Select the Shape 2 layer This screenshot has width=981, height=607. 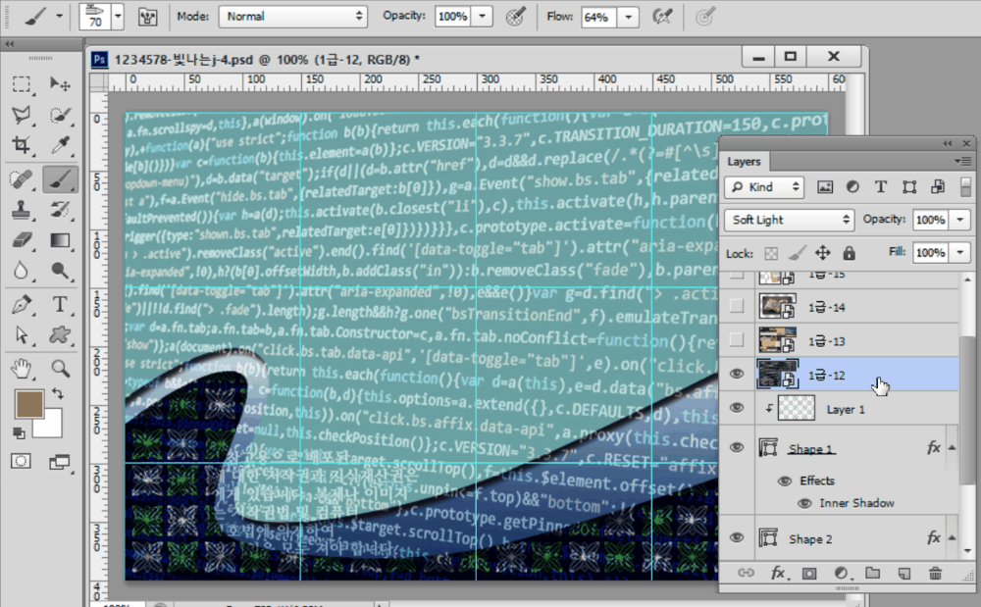[839, 538]
